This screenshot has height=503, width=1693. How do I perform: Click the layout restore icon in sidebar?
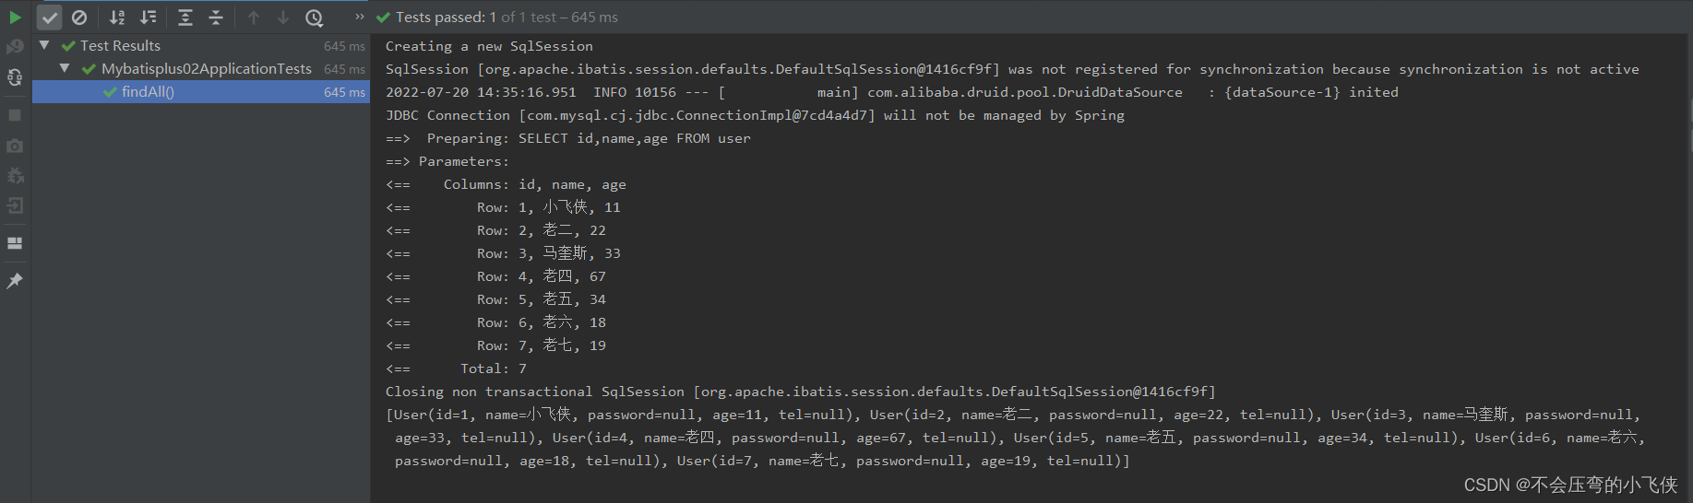[x=15, y=243]
